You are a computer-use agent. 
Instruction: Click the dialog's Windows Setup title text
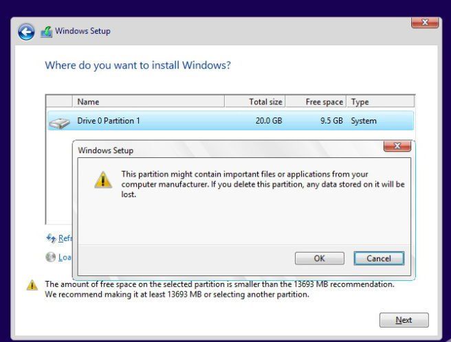pos(106,150)
